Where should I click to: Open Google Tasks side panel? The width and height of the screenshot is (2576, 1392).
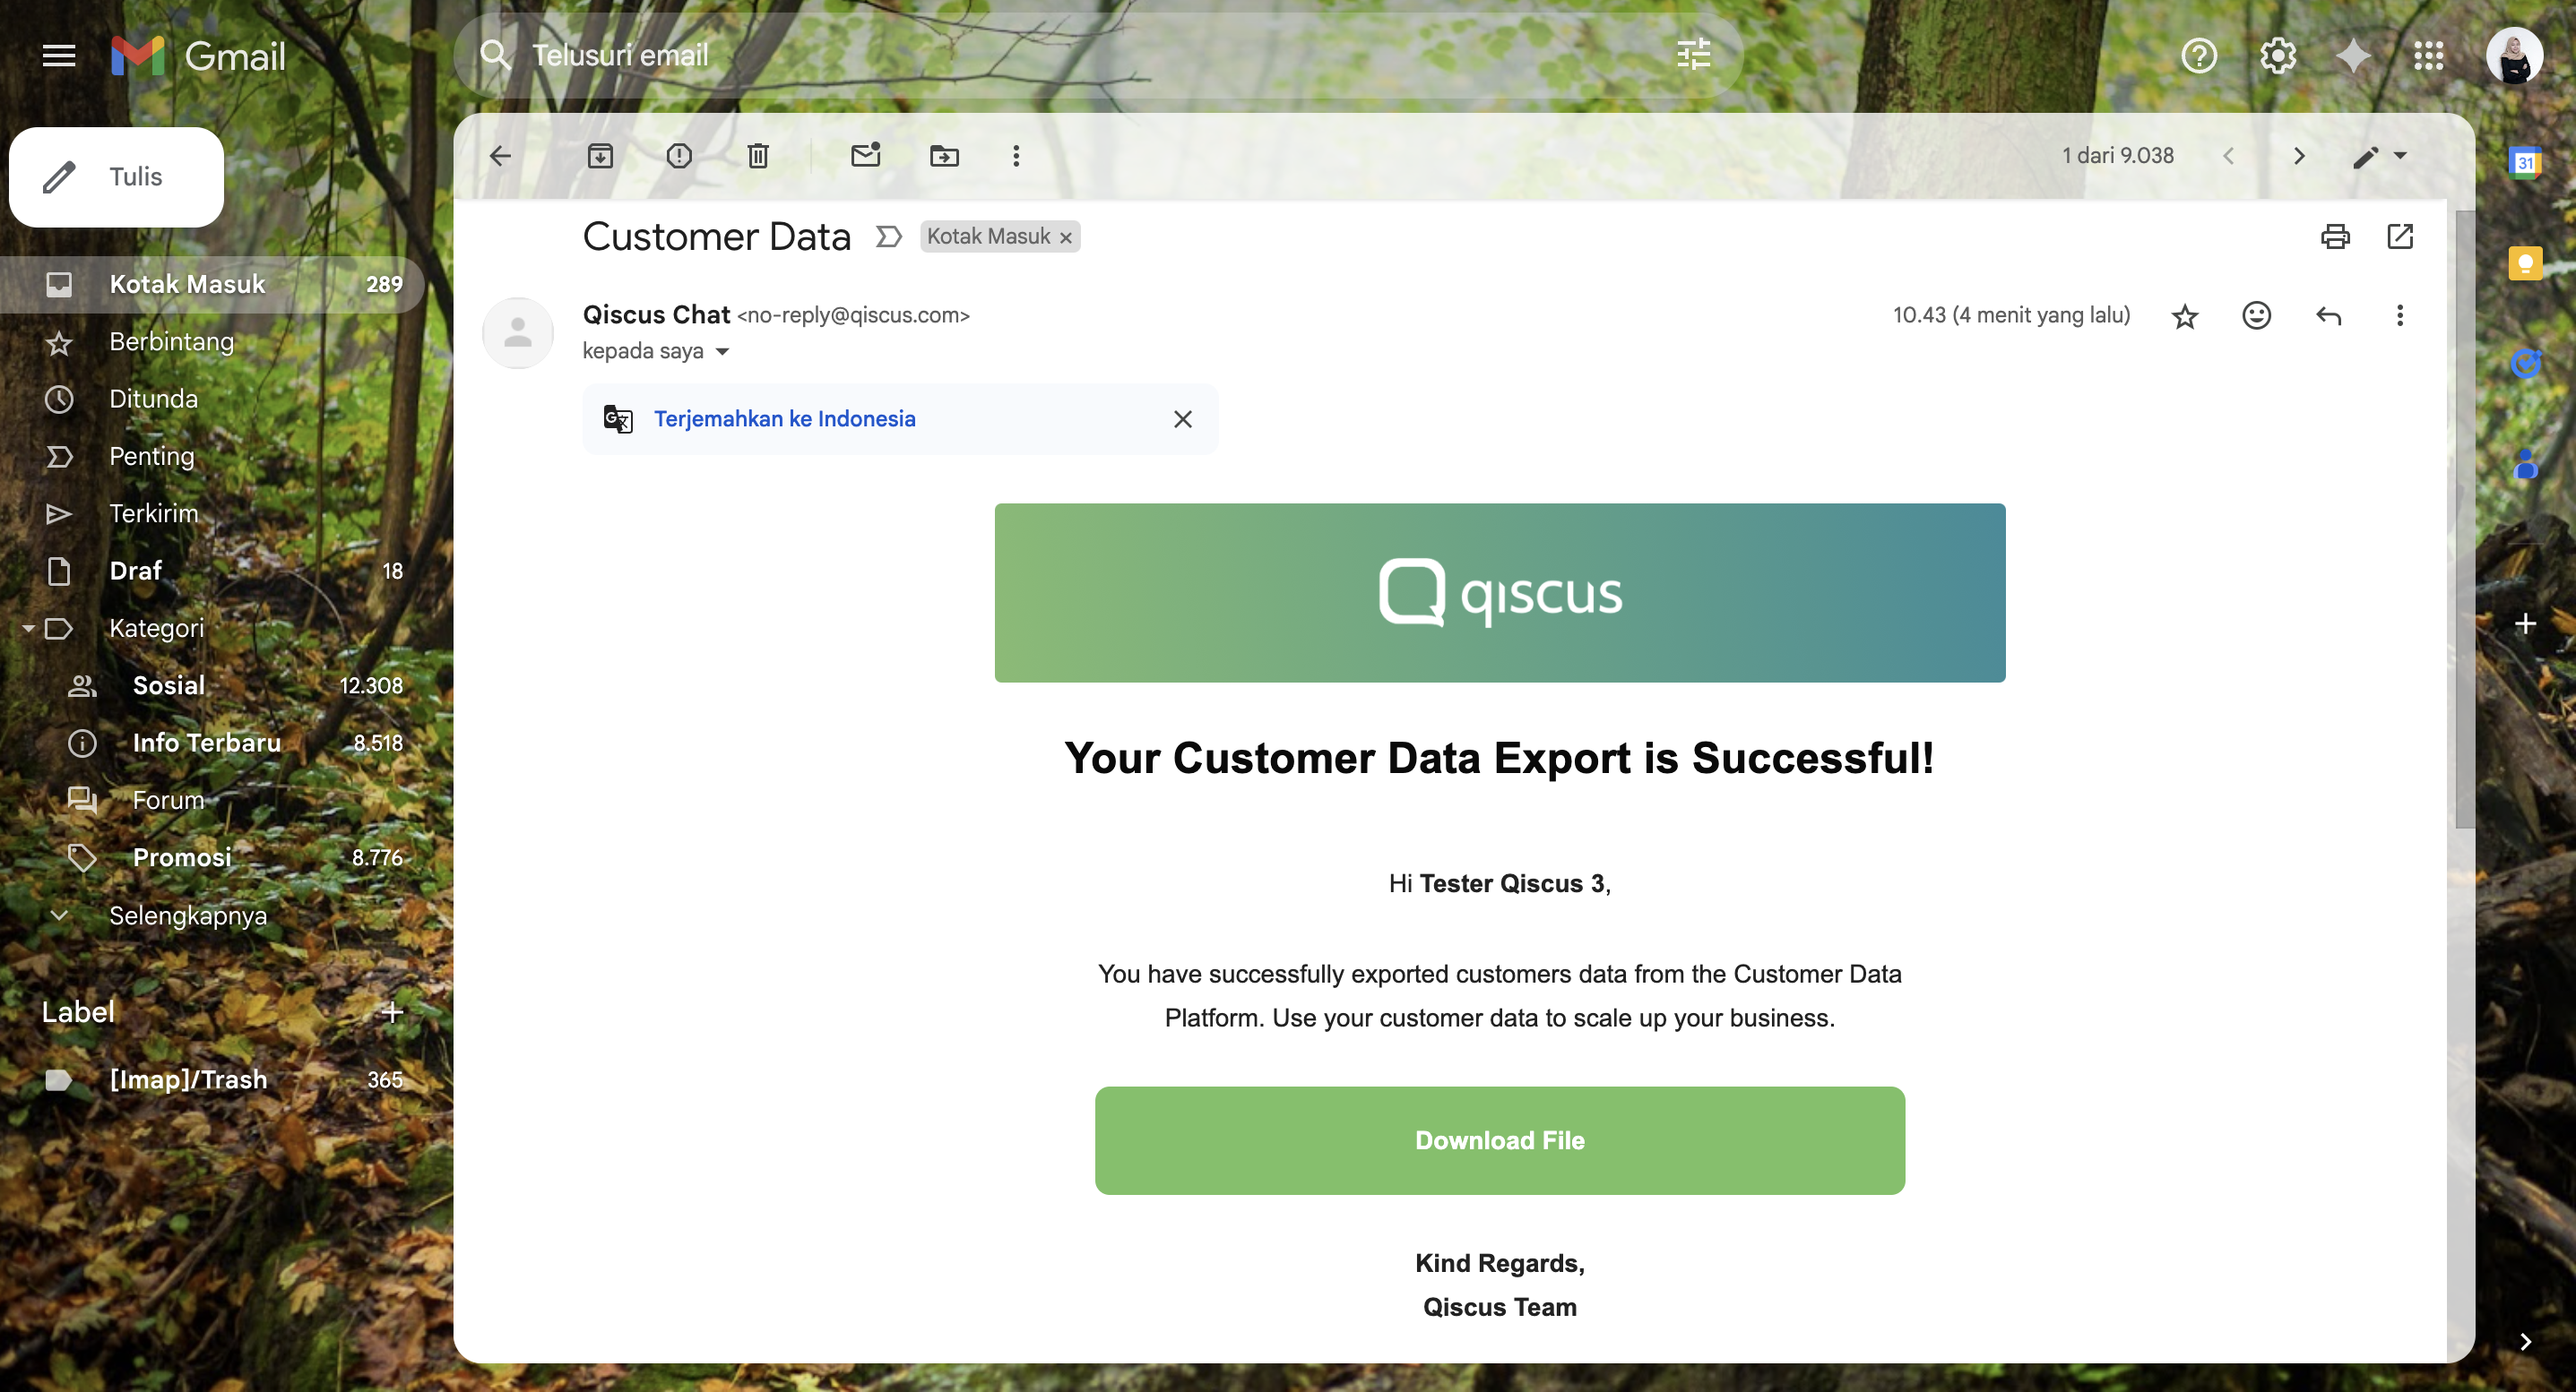tap(2525, 364)
